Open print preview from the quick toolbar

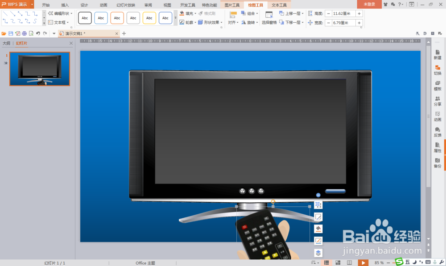pos(31,33)
